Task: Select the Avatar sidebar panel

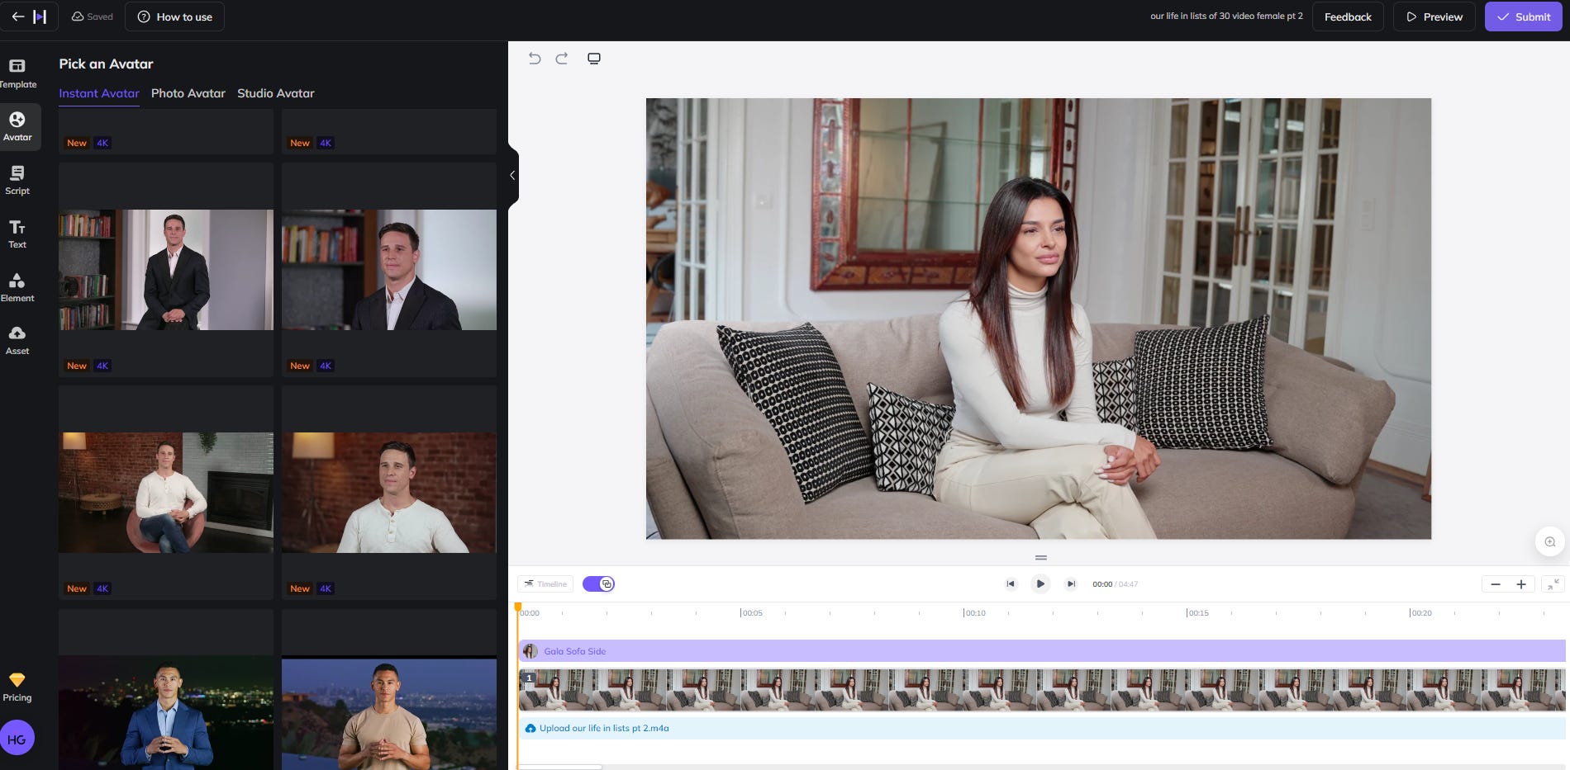Action: pos(17,126)
